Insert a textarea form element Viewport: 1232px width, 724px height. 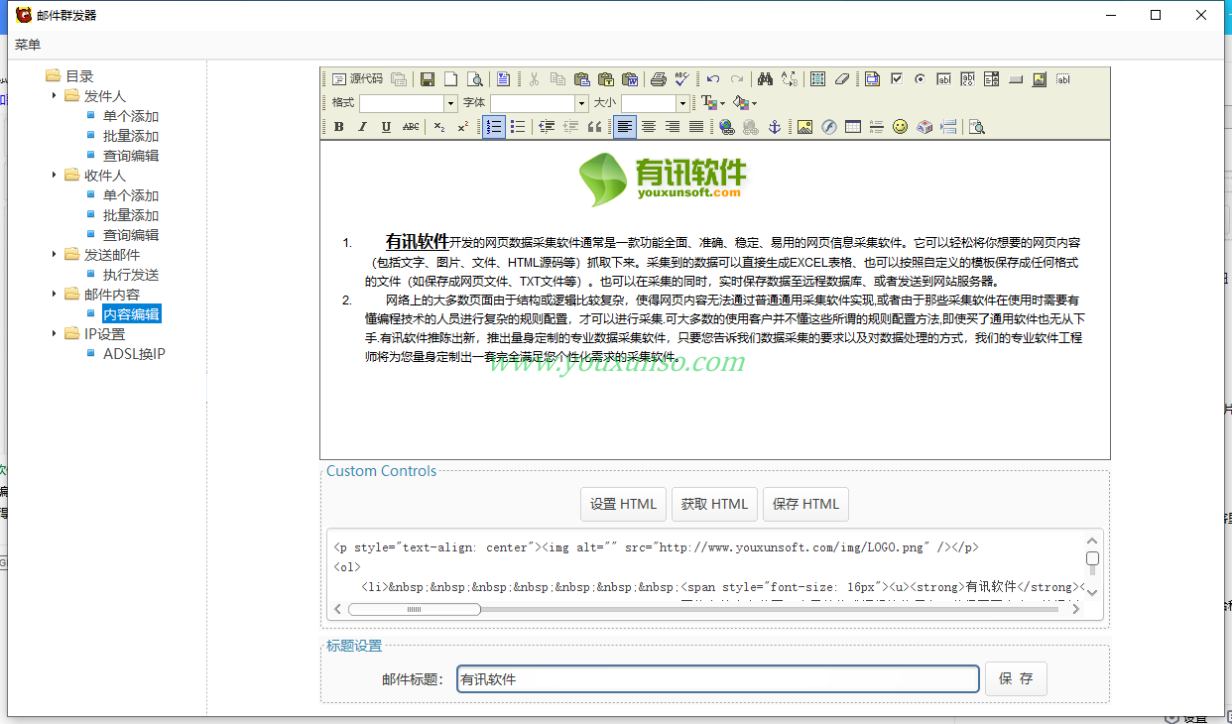pos(968,79)
